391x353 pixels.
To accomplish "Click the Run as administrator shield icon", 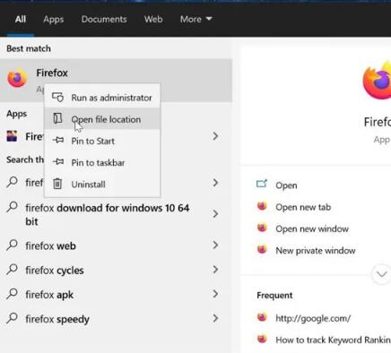I will tap(57, 98).
